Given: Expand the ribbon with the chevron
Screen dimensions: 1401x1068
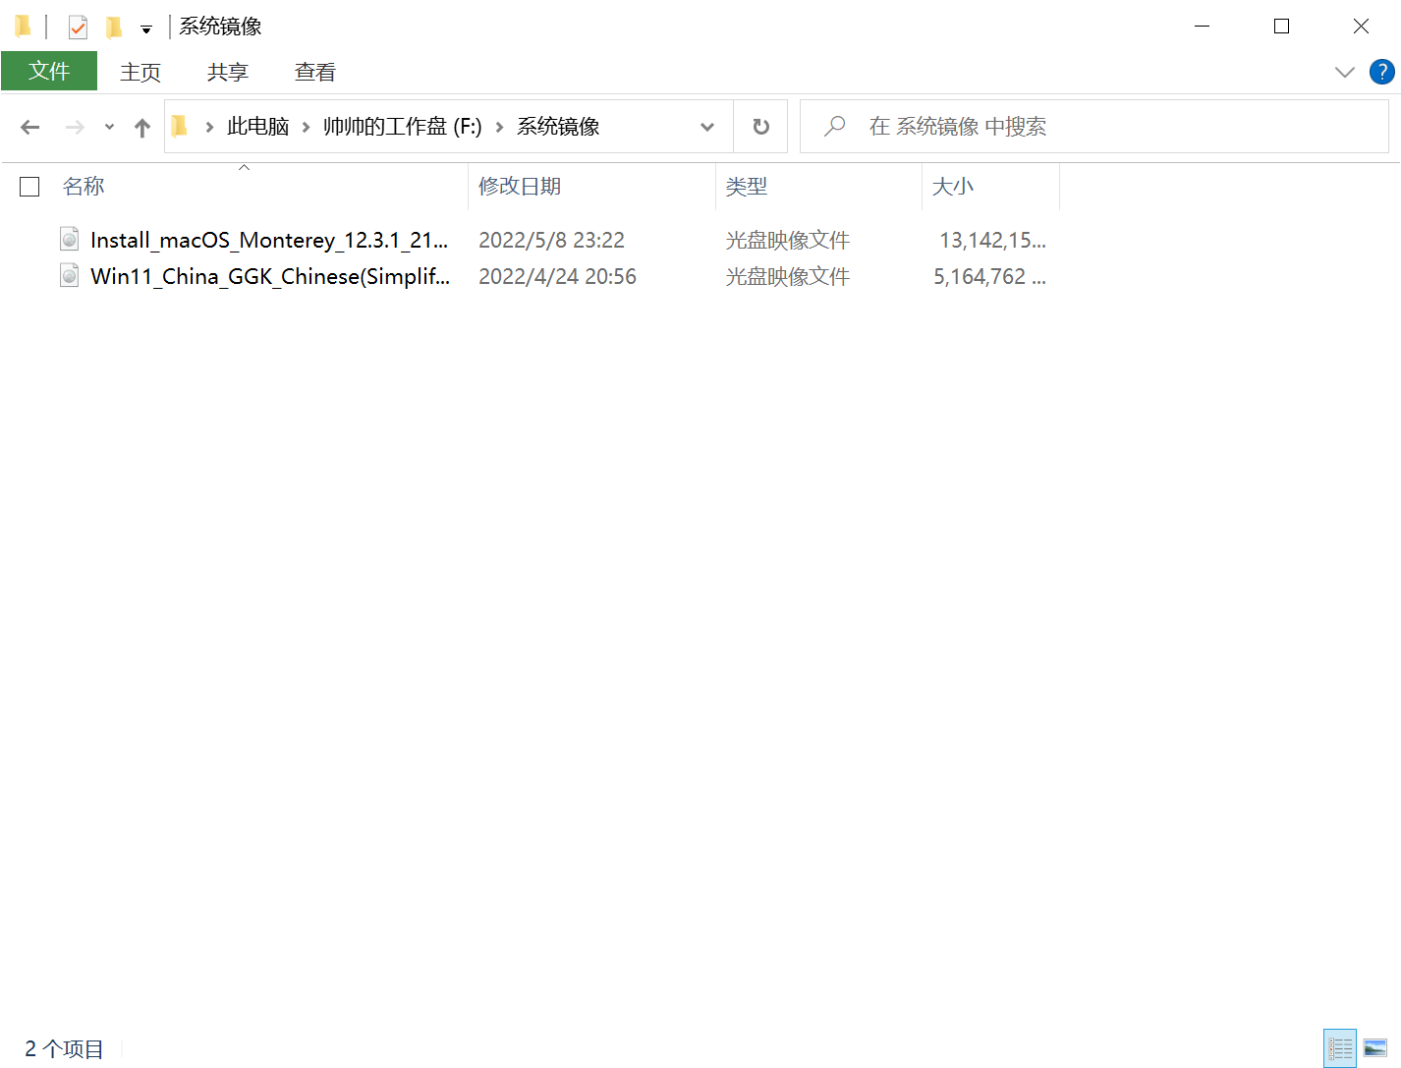Looking at the screenshot, I should click(1345, 72).
